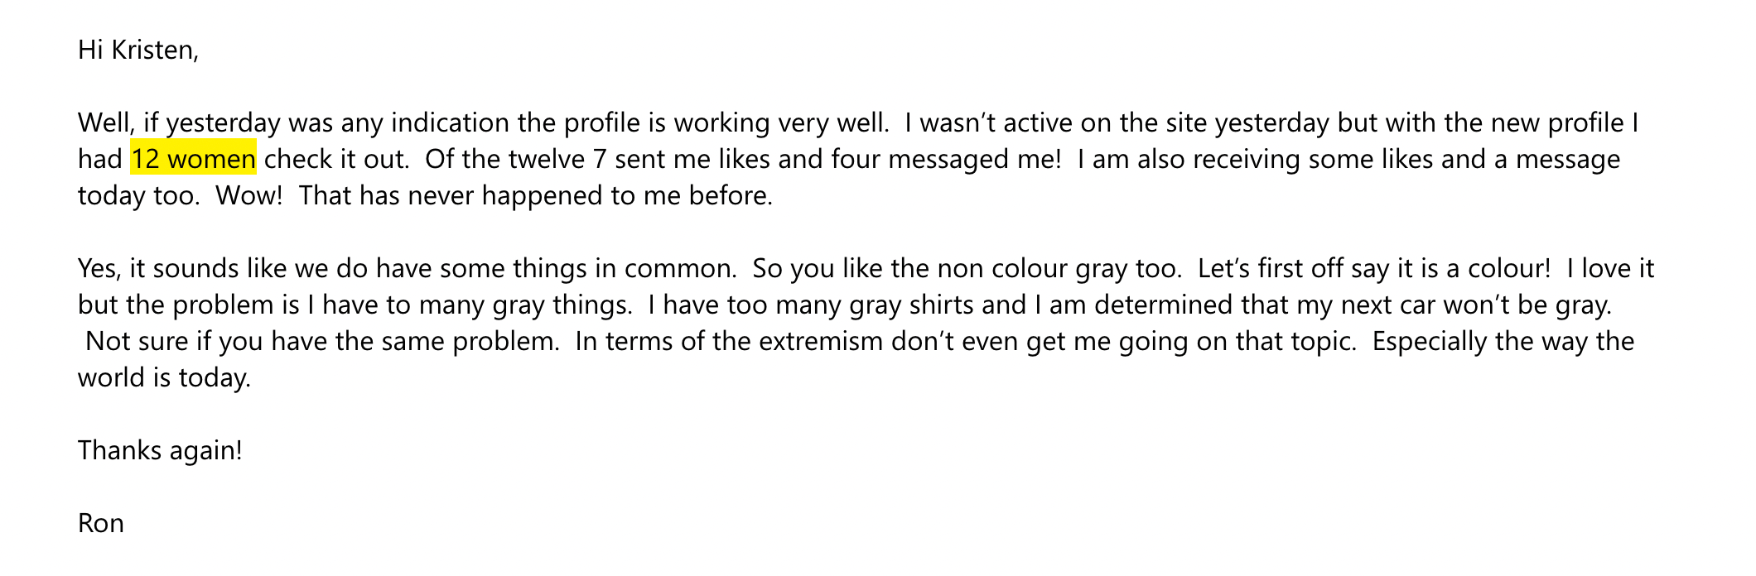Click the phrase "working very well"
This screenshot has height=576, width=1756.
pyautogui.click(x=781, y=122)
